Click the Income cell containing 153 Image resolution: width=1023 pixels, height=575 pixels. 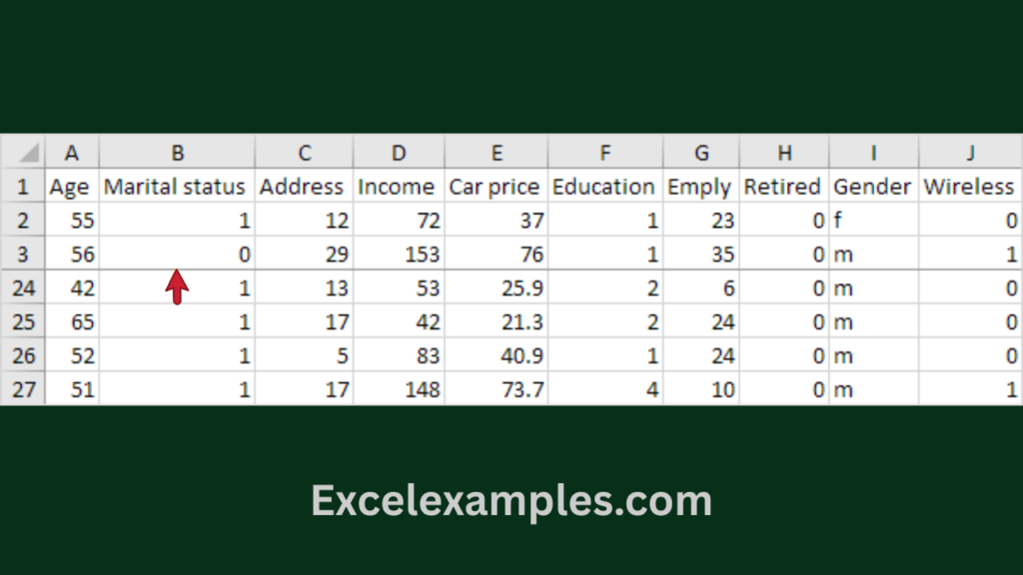pyautogui.click(x=400, y=255)
